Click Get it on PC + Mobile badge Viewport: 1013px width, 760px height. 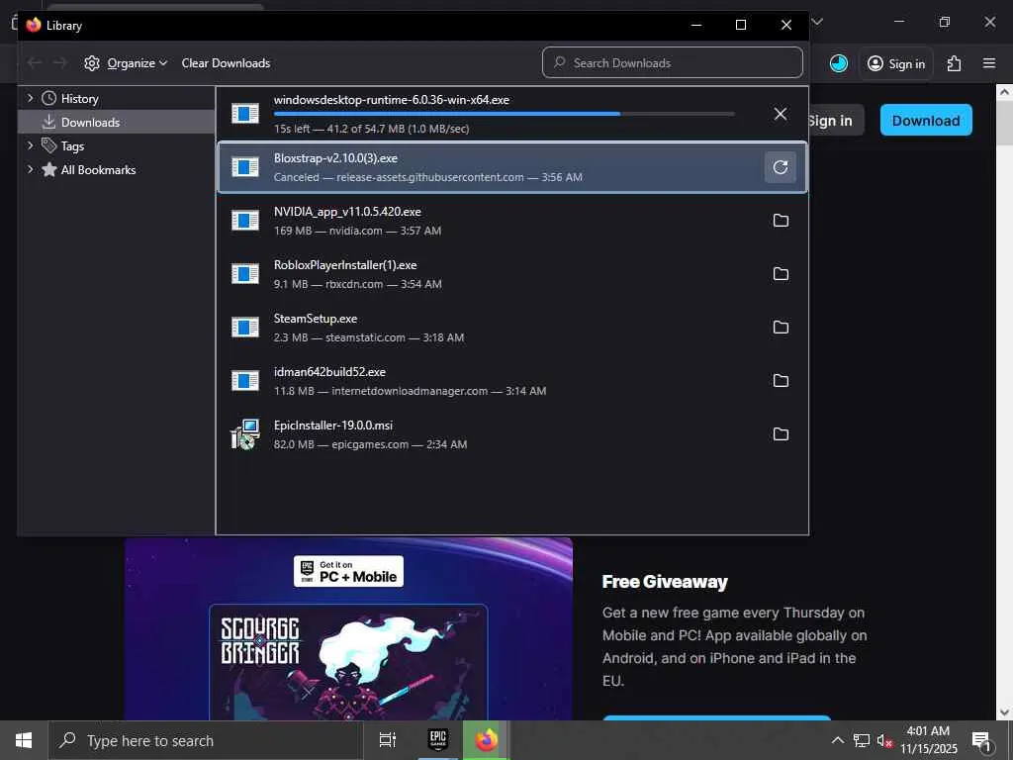pos(348,571)
